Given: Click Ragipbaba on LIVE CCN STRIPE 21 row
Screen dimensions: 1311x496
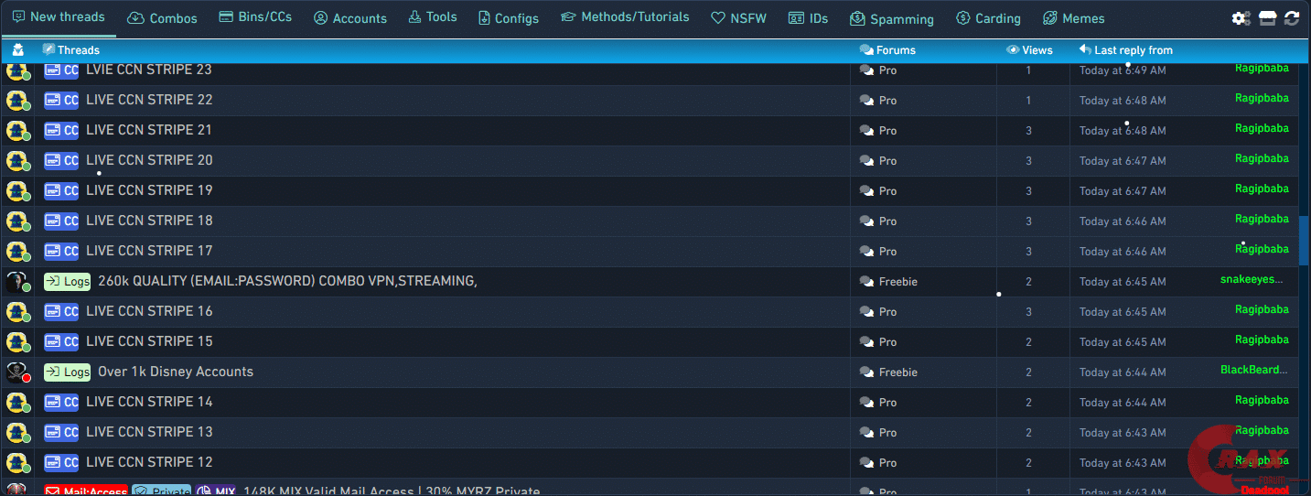Looking at the screenshot, I should coord(1262,128).
